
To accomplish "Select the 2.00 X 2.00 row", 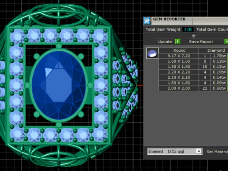I will [193, 88].
